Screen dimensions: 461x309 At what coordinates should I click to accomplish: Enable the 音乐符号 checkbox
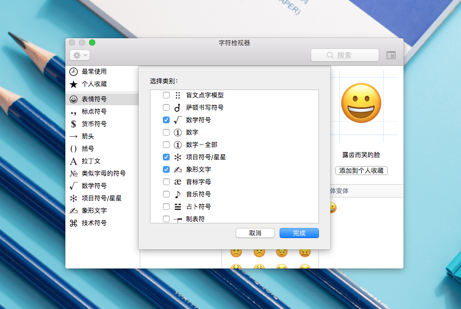(166, 194)
